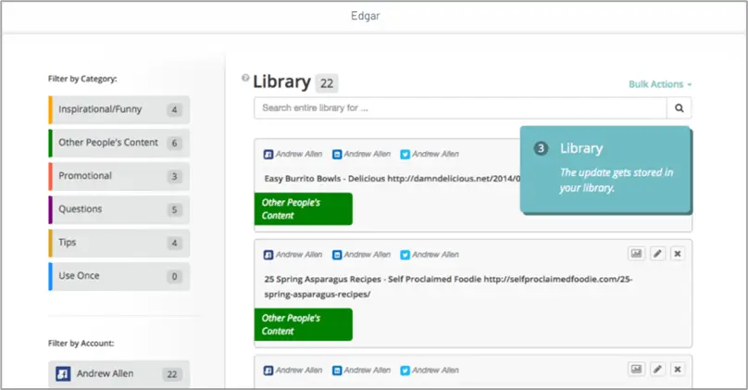Screen dimensions: 748x390
Task: Filter by Other People's Content category
Action: click(x=118, y=144)
